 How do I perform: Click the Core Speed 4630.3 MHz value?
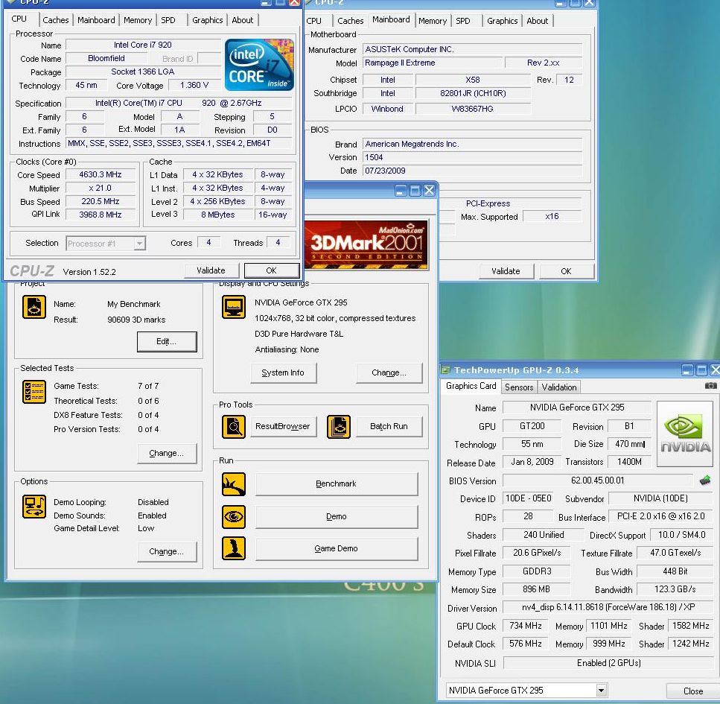click(x=101, y=174)
